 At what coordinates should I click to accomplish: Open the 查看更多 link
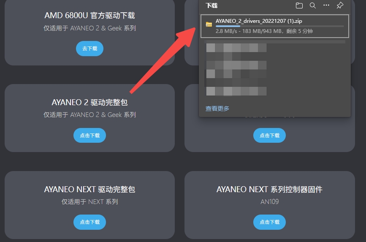[217, 109]
